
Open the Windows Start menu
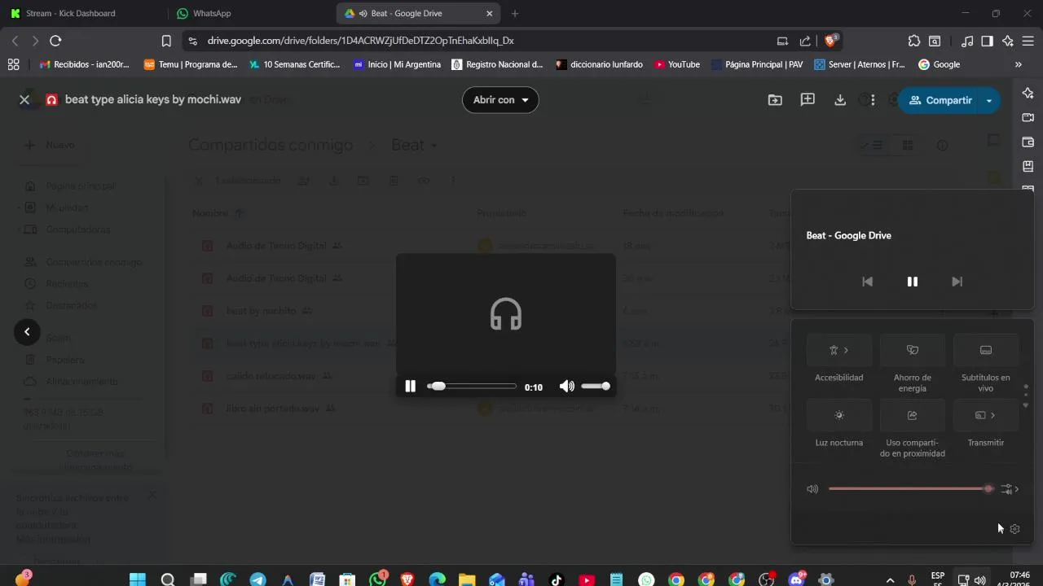pyautogui.click(x=137, y=580)
